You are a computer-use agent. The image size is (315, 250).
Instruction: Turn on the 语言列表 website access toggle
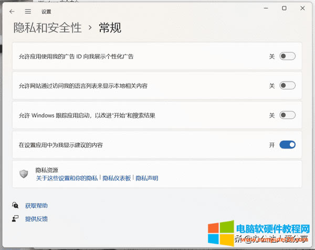pos(287,85)
